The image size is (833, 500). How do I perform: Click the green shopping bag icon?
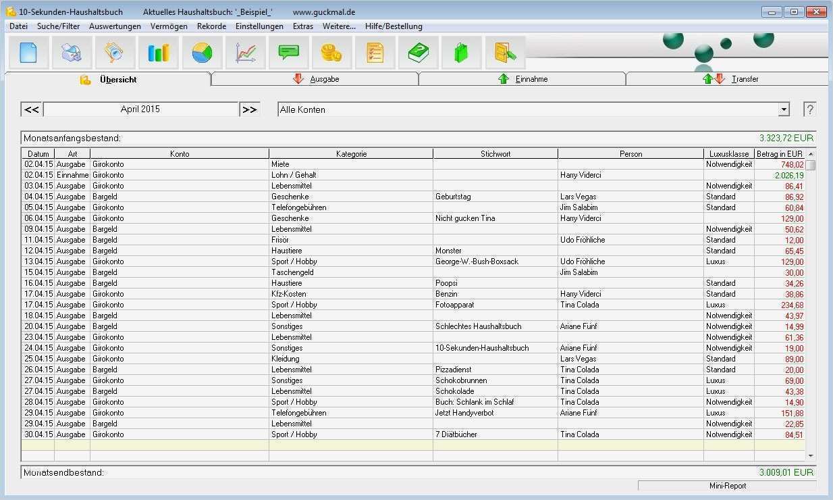461,52
